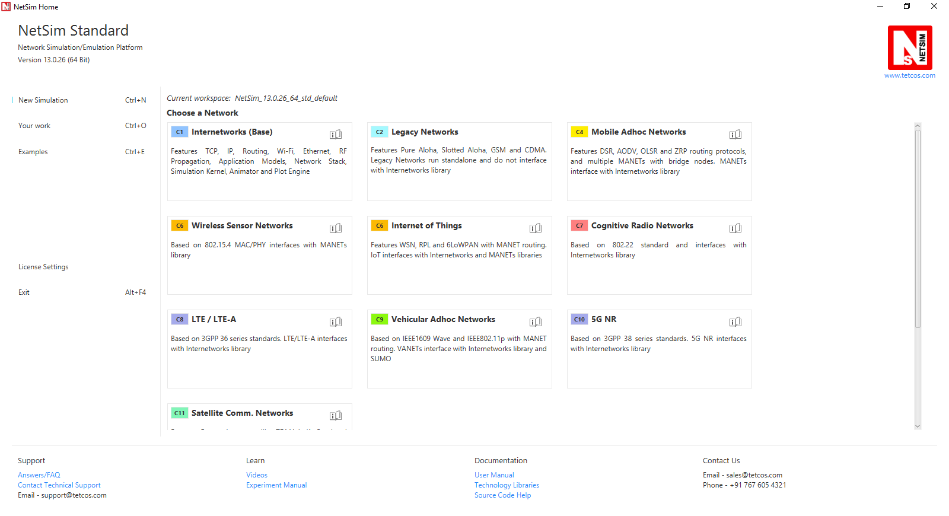Click the C7 Cognitive Radio badge

(x=579, y=225)
